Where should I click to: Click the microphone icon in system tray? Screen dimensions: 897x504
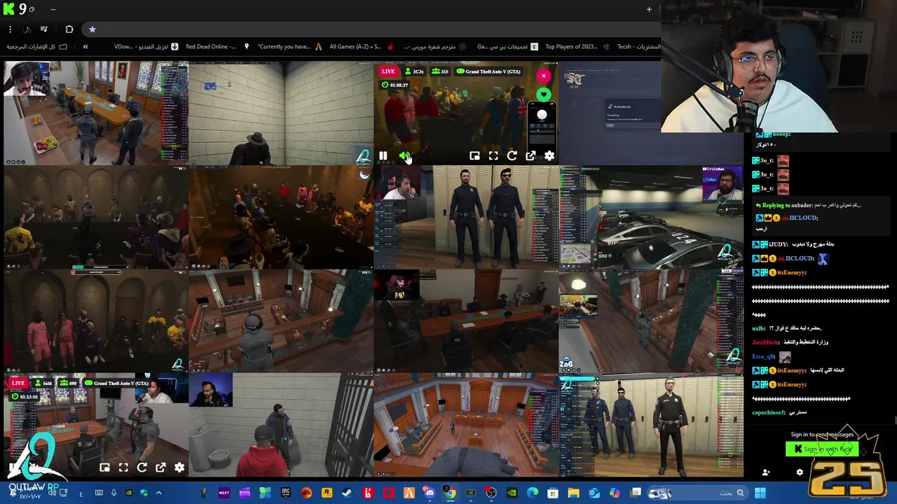pos(114,493)
